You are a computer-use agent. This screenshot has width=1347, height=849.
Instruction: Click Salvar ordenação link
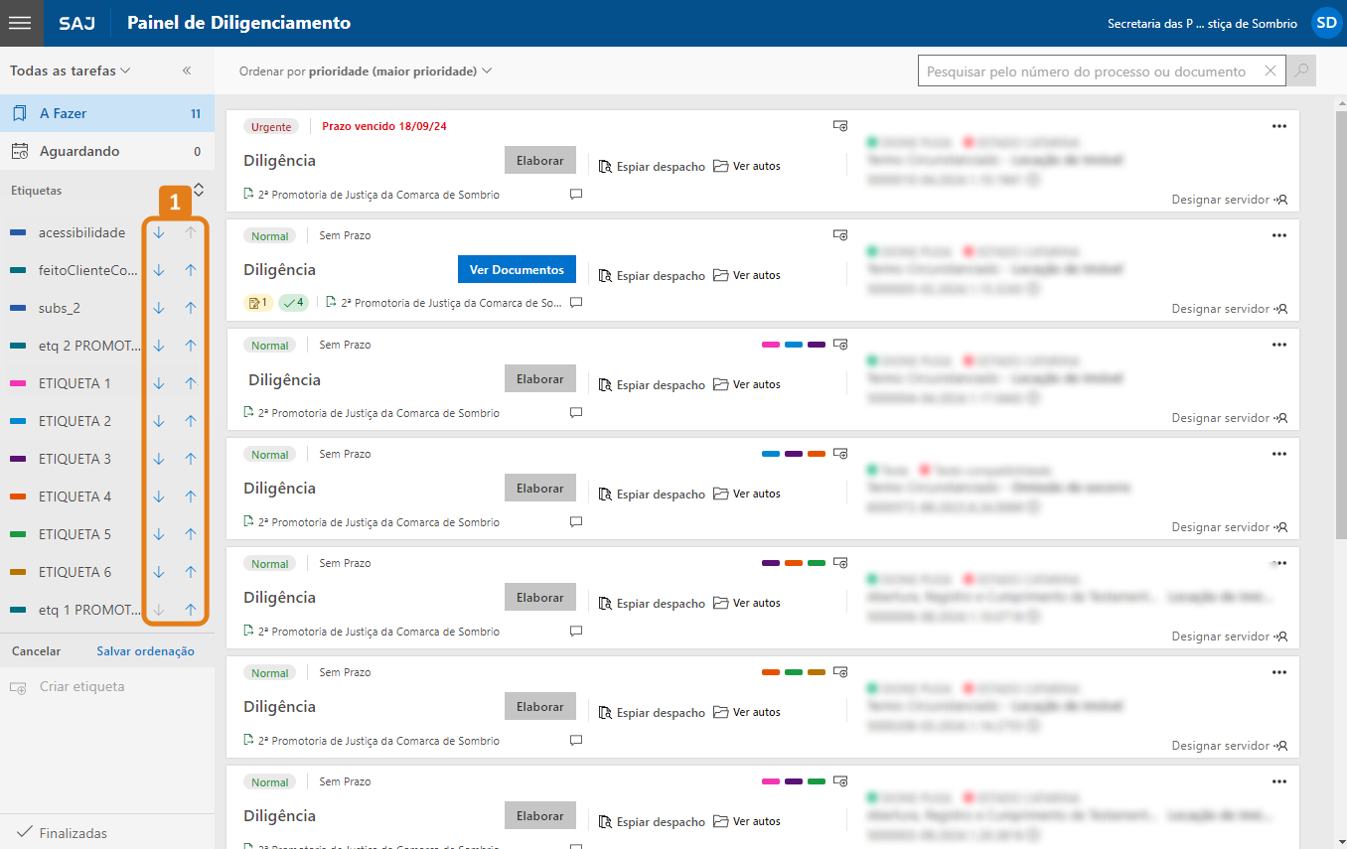point(145,651)
